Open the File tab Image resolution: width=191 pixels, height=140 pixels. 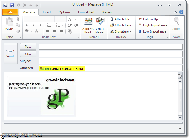point(10,12)
